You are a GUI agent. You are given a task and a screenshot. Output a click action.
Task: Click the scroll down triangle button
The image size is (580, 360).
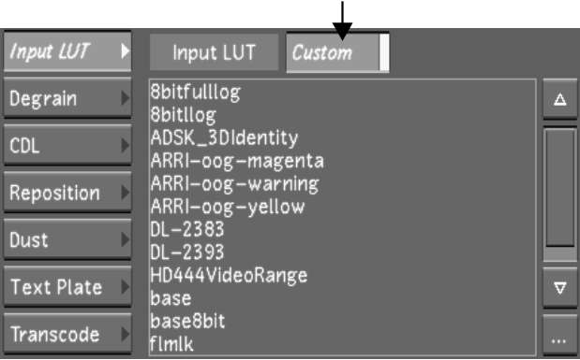(x=559, y=288)
